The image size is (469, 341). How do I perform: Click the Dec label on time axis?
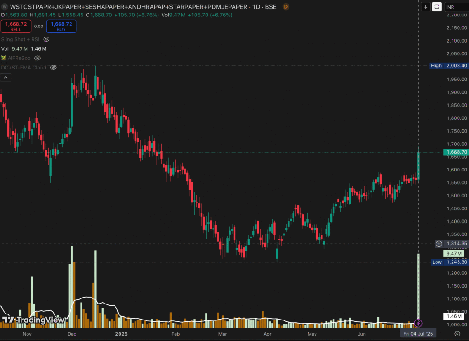(72, 334)
